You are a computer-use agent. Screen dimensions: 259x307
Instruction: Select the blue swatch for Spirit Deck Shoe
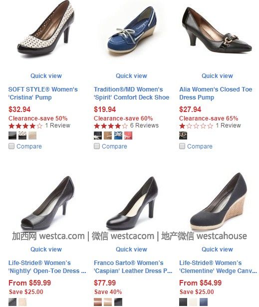coord(118,135)
